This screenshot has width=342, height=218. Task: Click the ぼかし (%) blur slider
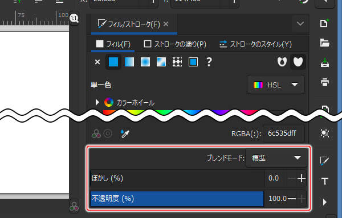[x=177, y=178]
